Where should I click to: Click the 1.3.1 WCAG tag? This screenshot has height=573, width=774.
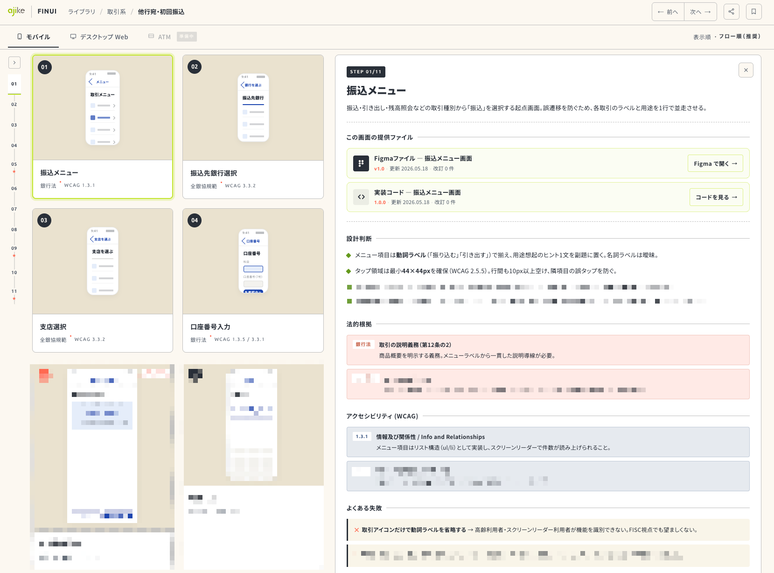tap(362, 437)
